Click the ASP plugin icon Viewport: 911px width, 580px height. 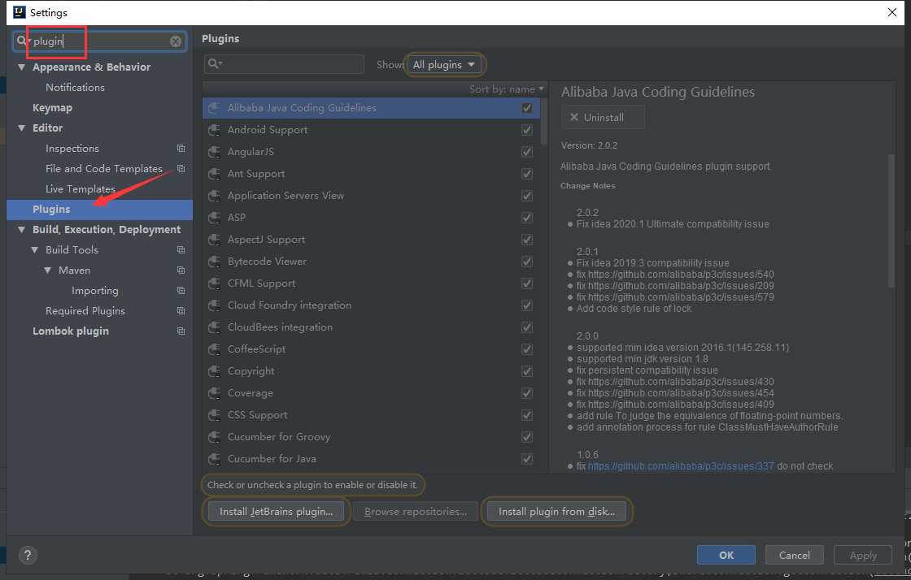point(215,218)
